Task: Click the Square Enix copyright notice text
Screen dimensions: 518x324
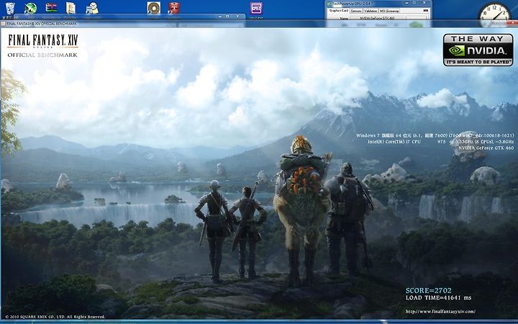Action: point(55,317)
